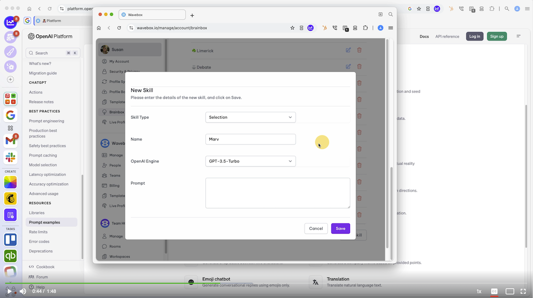533x298 pixels.
Task: Select the Wavebox browser tab
Action: [x=153, y=15]
